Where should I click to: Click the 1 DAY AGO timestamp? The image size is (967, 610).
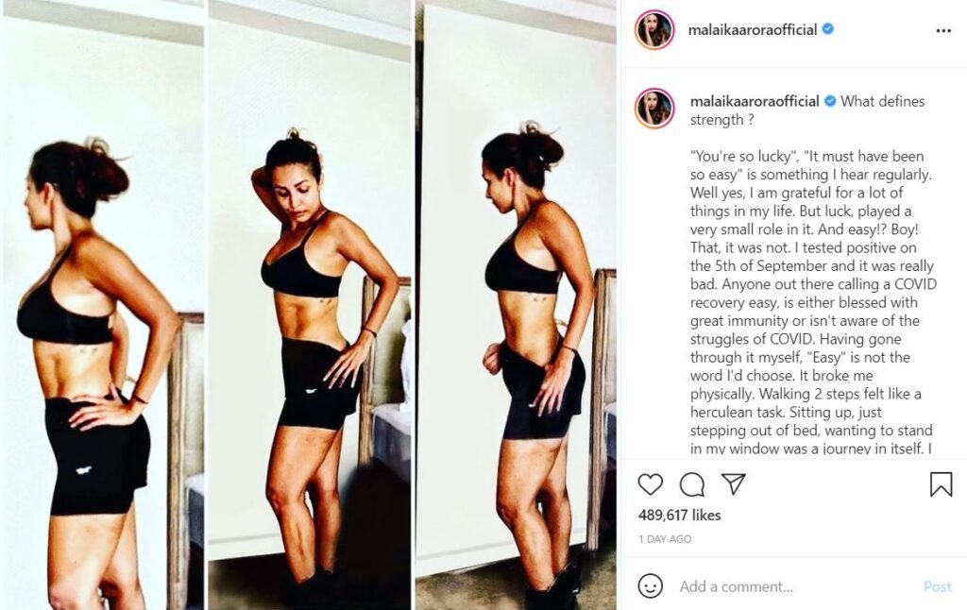(665, 539)
